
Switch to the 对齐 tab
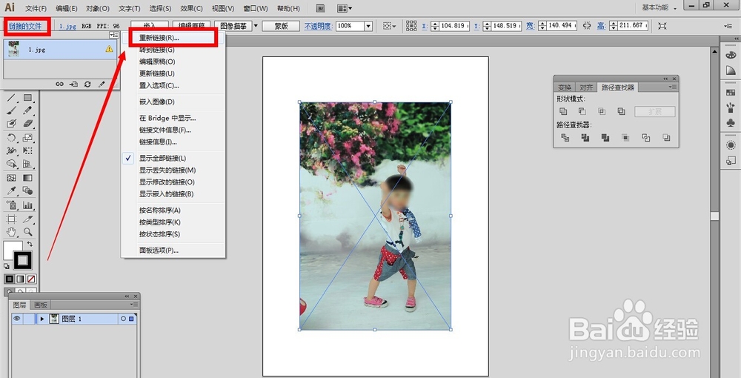click(586, 87)
